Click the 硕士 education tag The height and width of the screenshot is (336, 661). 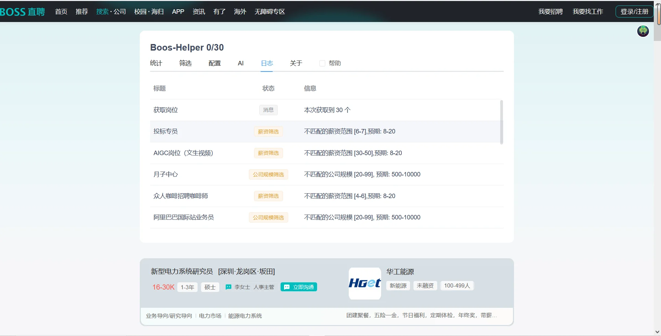click(x=210, y=287)
